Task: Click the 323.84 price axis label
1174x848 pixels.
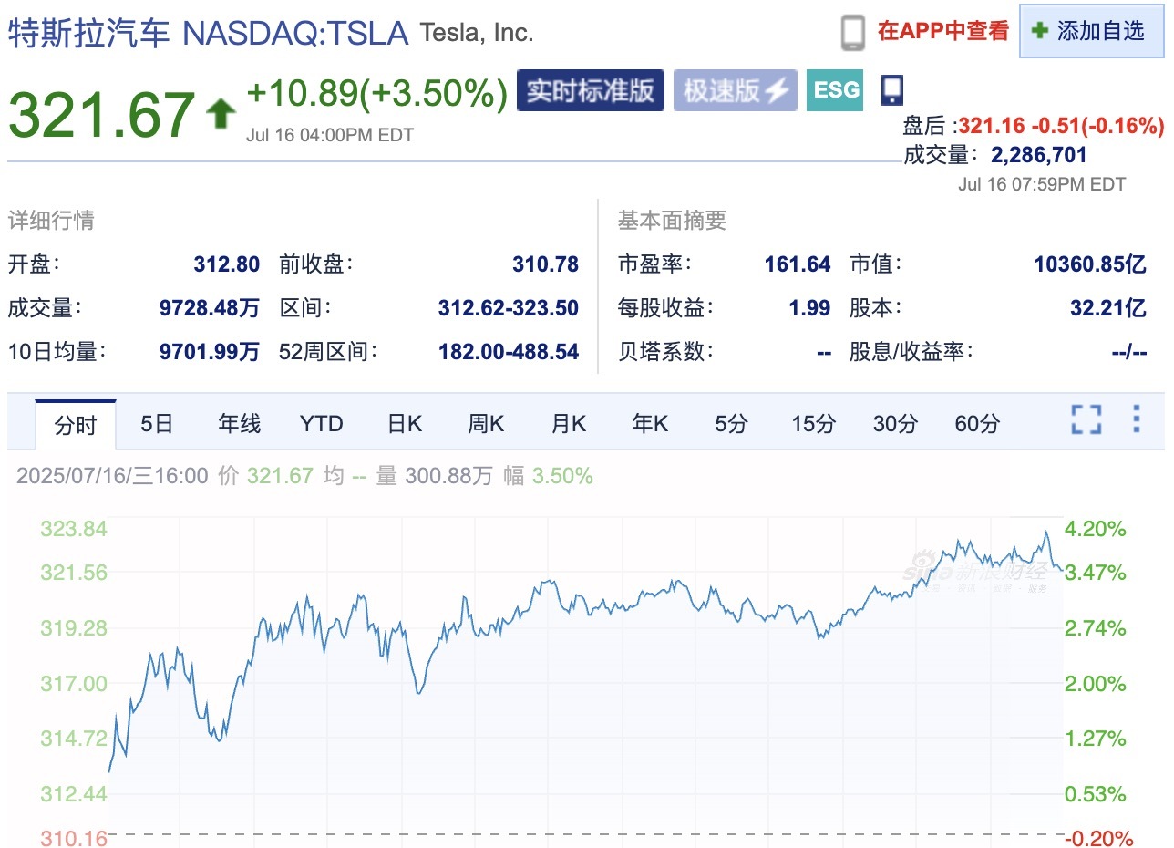Action: coord(74,529)
